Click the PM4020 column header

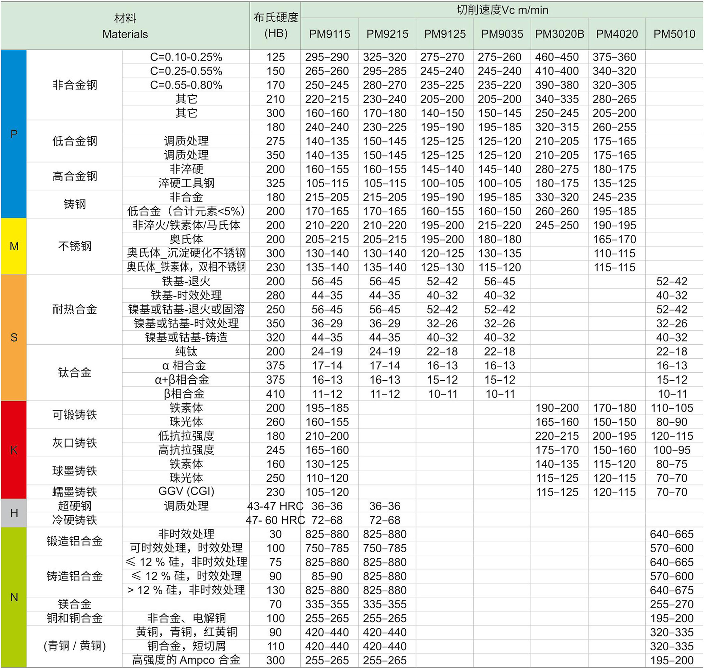tap(617, 34)
